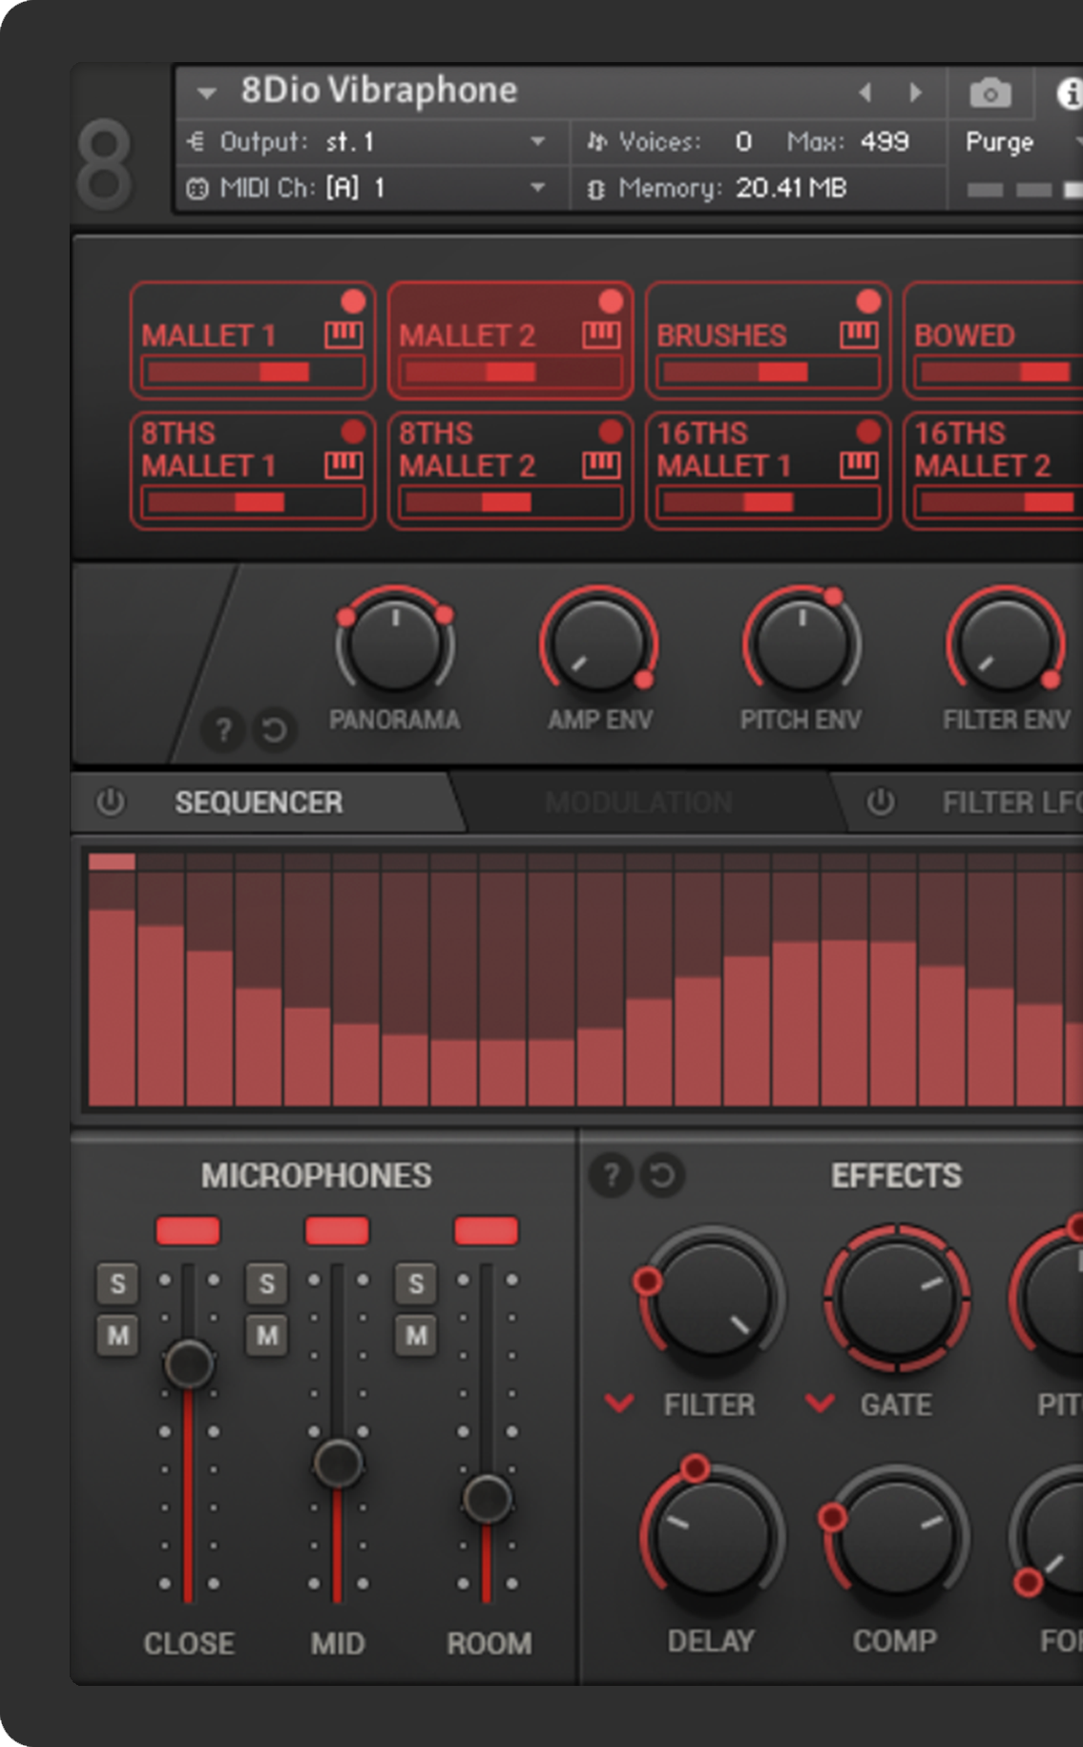Click the reset icon beside the PANORAMA knob
The width and height of the screenshot is (1083, 1747).
274,731
